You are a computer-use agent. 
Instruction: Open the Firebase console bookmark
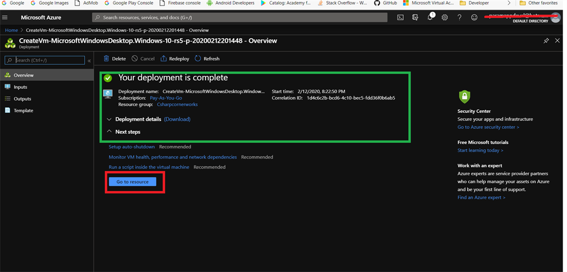[180, 3]
